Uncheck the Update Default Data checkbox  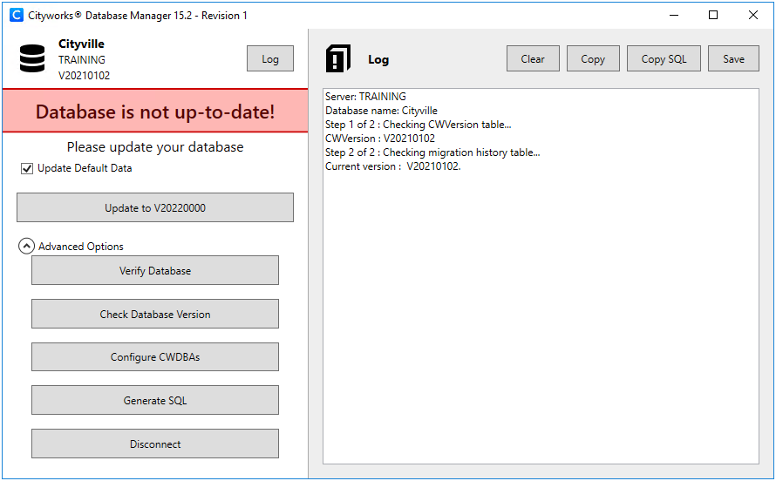pos(27,168)
